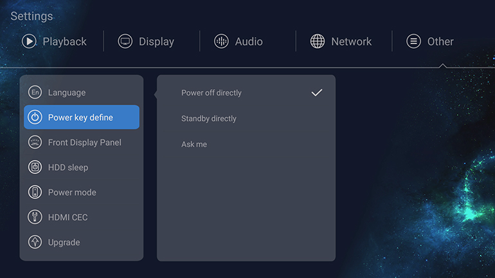Choose the 'Standby directly' option

tap(209, 119)
